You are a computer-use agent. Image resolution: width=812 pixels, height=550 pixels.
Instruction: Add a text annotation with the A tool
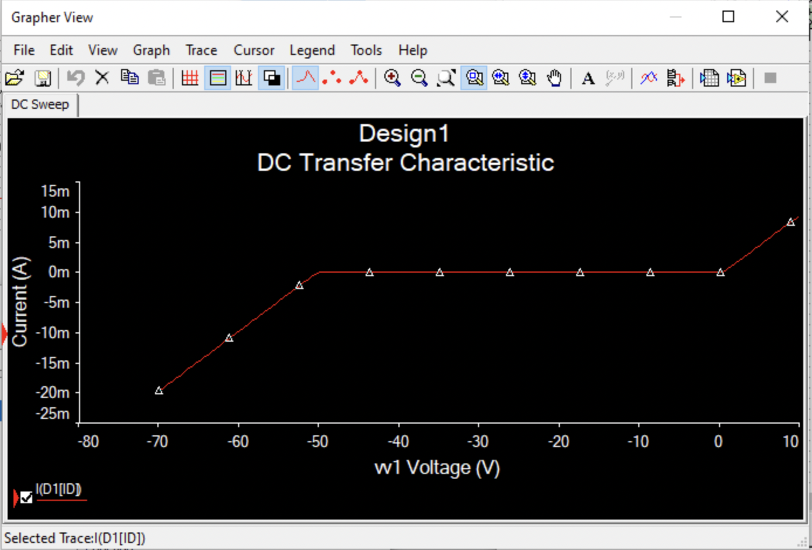coord(588,77)
